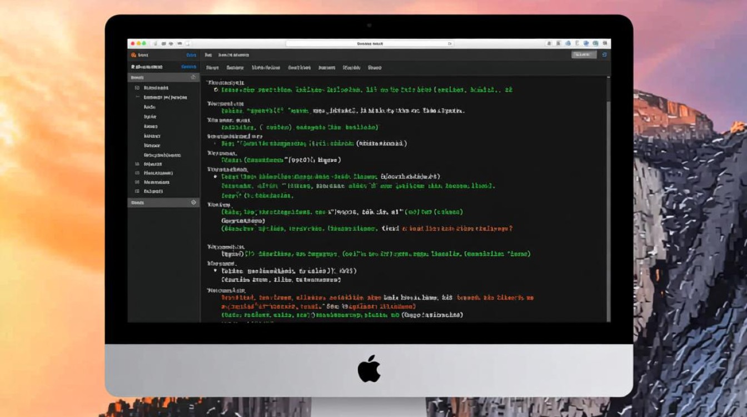
Task: Click the icon on first sidebar section header
Action: (193, 77)
